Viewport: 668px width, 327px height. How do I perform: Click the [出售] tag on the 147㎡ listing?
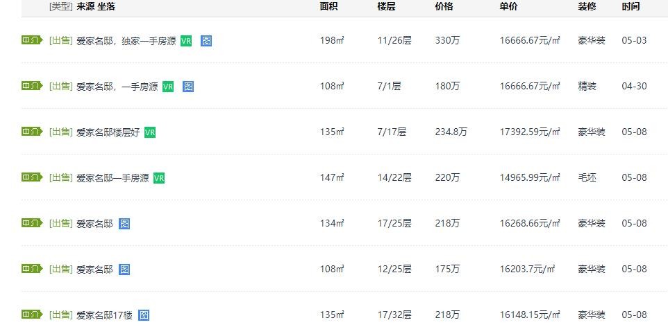(x=60, y=178)
